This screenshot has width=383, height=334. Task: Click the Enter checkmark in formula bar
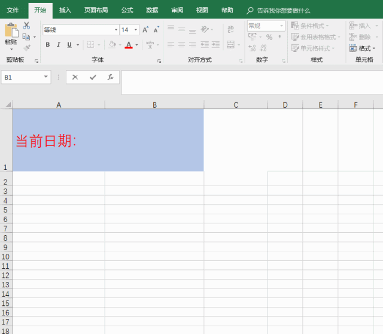[93, 77]
